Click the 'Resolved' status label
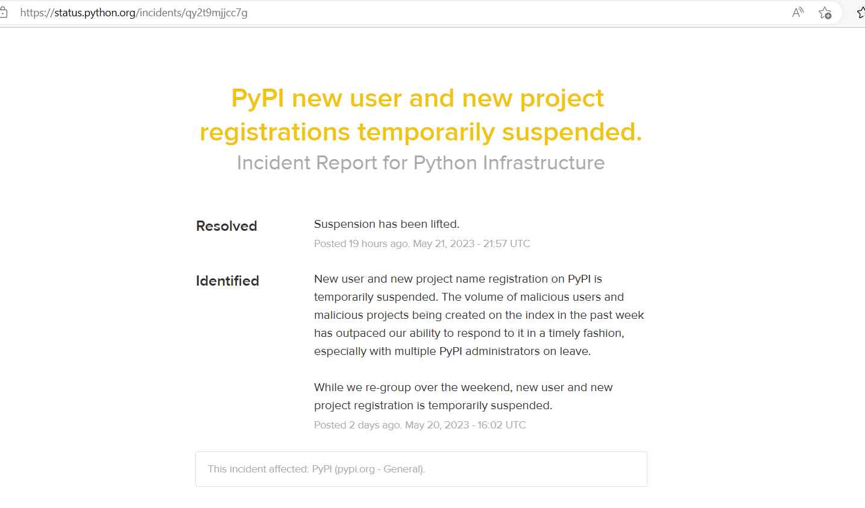 pyautogui.click(x=227, y=226)
